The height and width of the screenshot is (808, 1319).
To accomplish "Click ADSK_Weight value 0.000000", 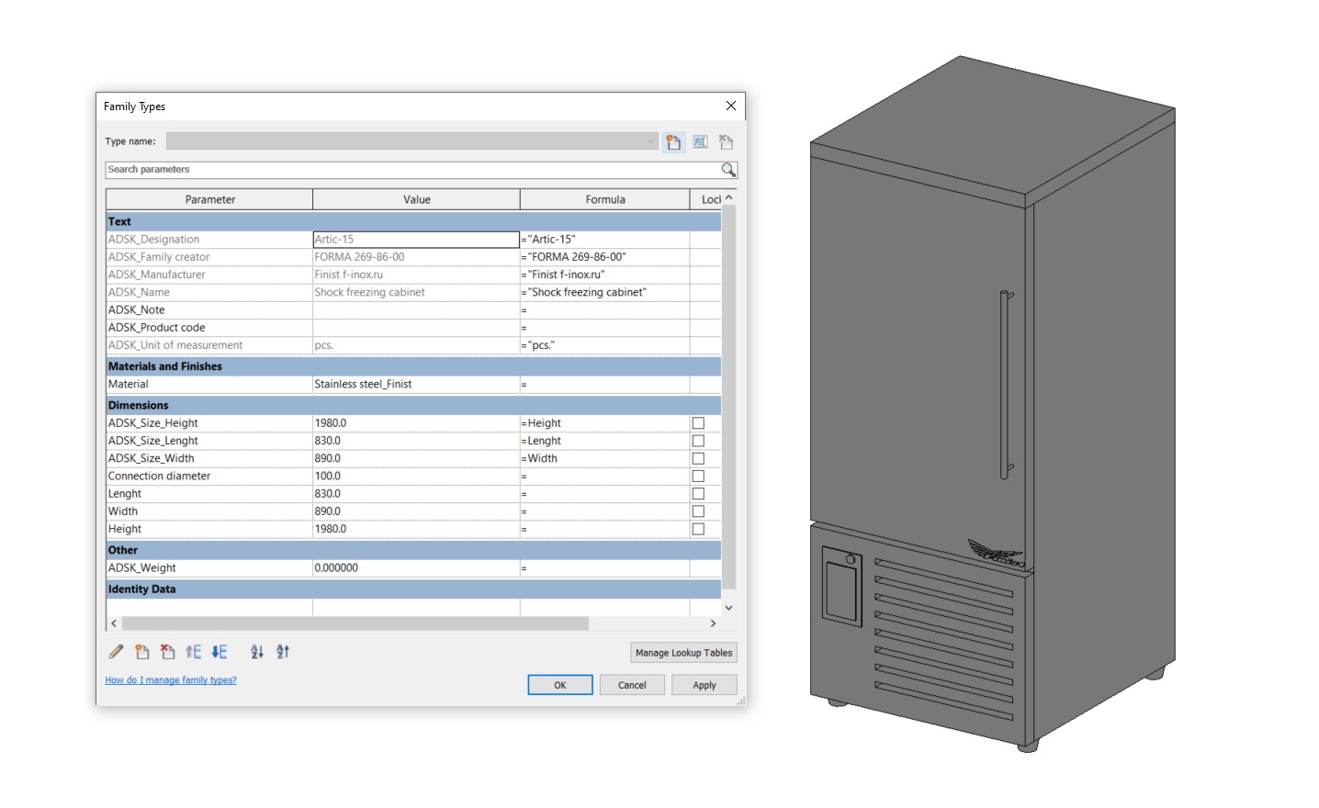I will point(416,568).
